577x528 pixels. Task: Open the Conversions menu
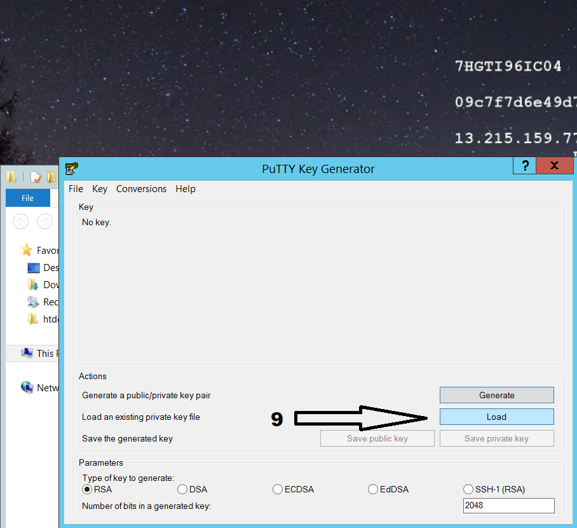click(x=141, y=189)
